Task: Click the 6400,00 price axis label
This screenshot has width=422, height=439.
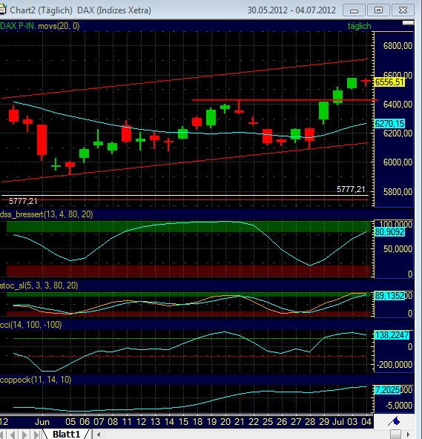Action: pyautogui.click(x=398, y=105)
